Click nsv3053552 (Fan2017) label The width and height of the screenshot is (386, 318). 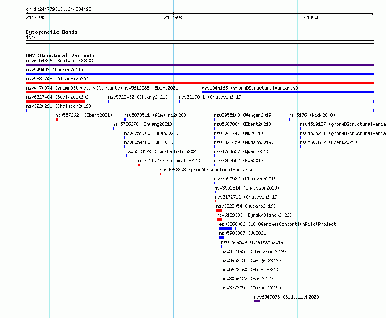click(240, 161)
